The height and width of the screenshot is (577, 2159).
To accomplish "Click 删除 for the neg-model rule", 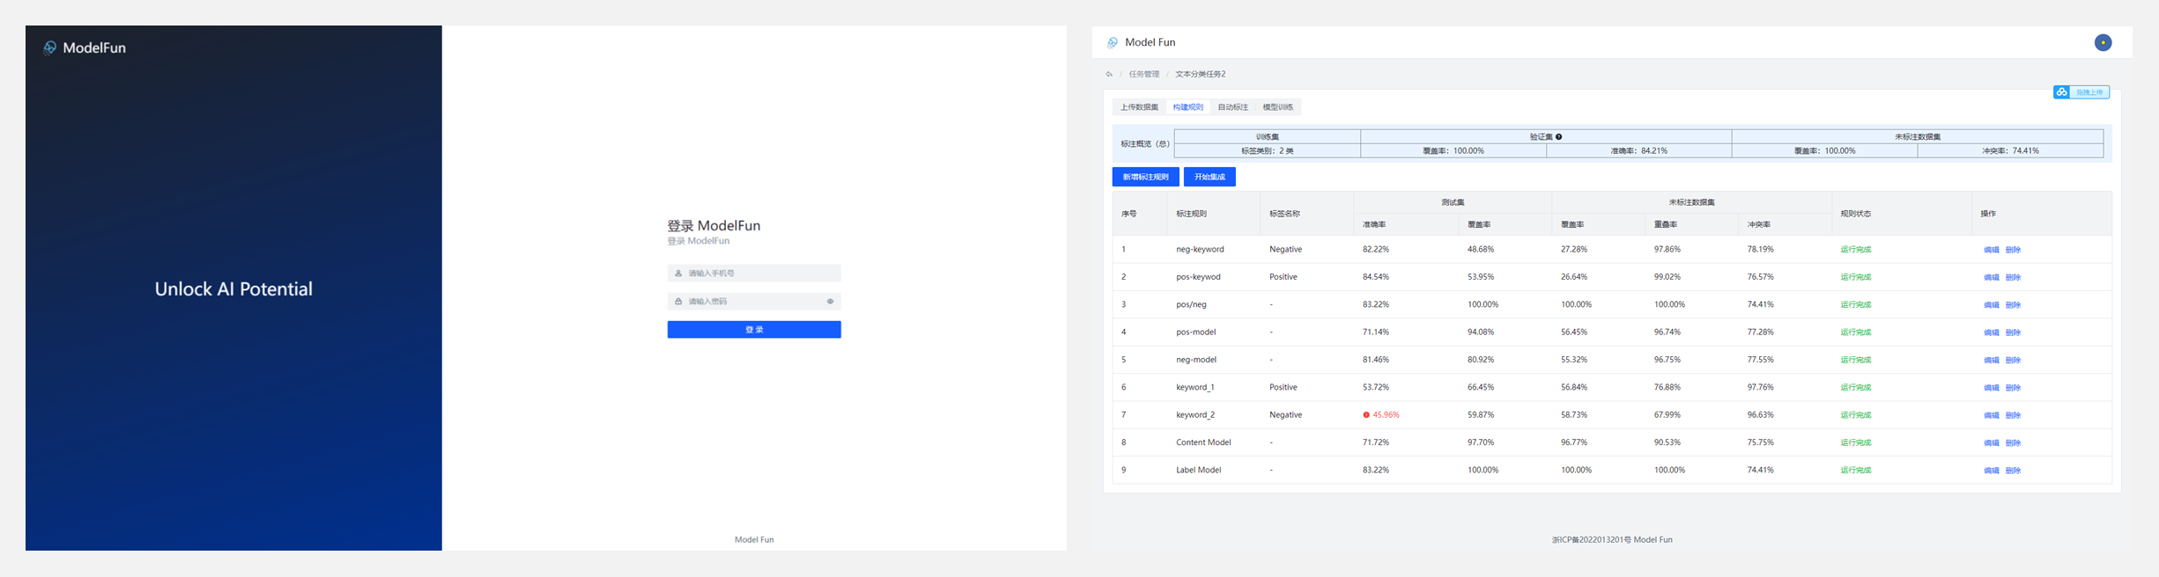I will point(2013,360).
